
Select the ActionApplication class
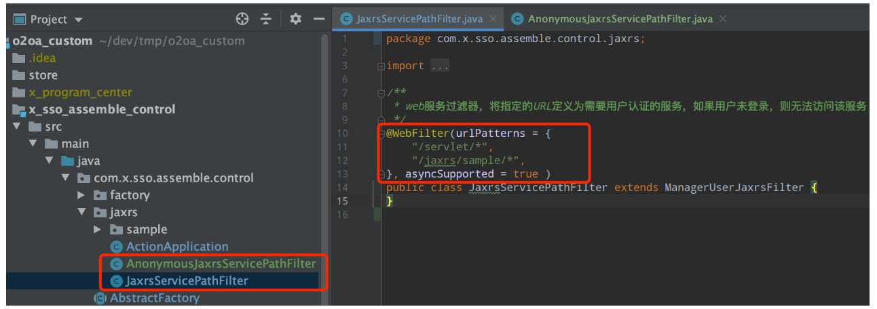(x=176, y=247)
